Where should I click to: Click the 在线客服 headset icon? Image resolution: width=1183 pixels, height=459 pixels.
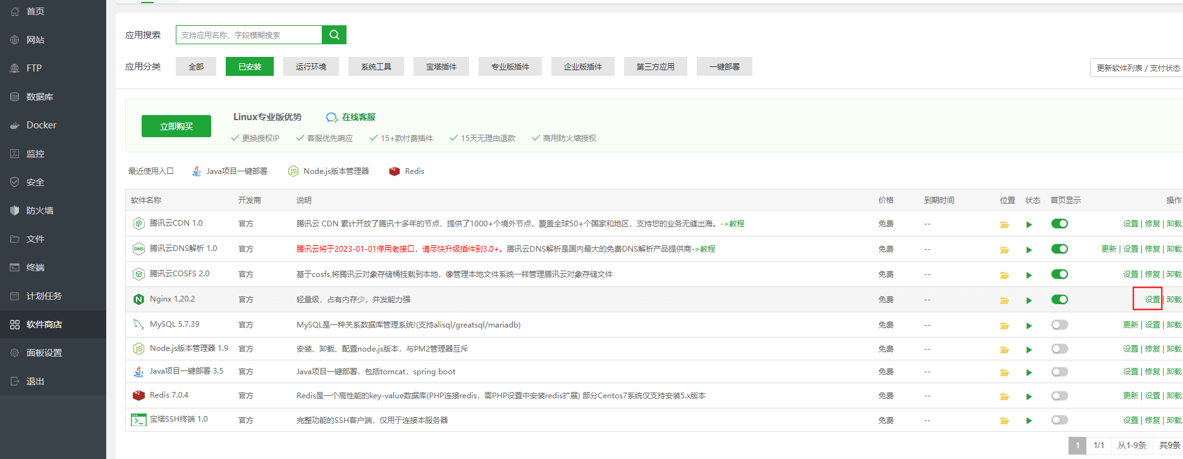pos(331,118)
